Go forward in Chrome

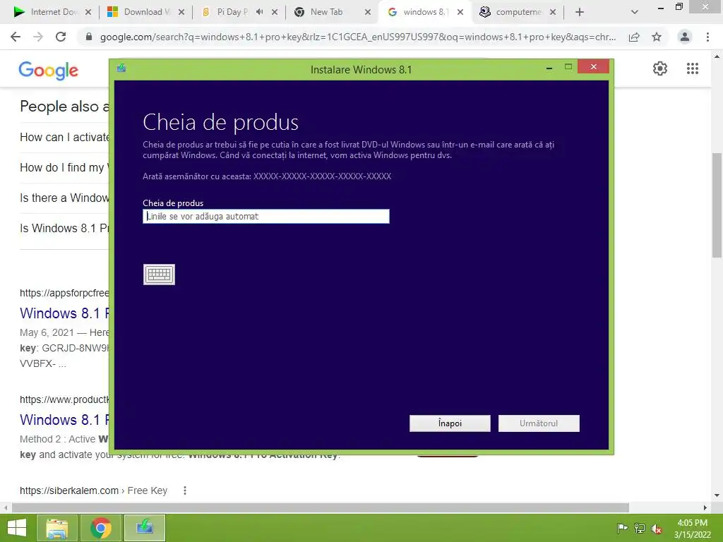pos(38,37)
